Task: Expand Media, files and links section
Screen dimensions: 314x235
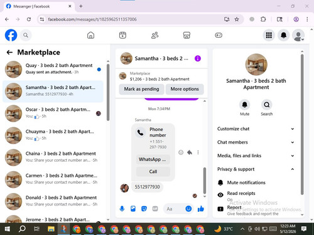Action: 256,156
